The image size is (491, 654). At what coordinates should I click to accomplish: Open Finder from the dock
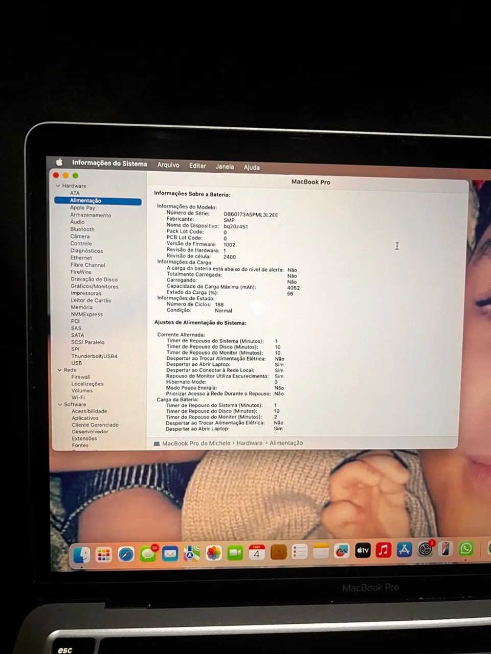[x=81, y=555]
